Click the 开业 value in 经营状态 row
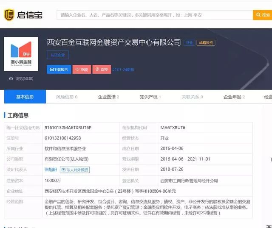This screenshot has height=228, width=272. click(164, 138)
